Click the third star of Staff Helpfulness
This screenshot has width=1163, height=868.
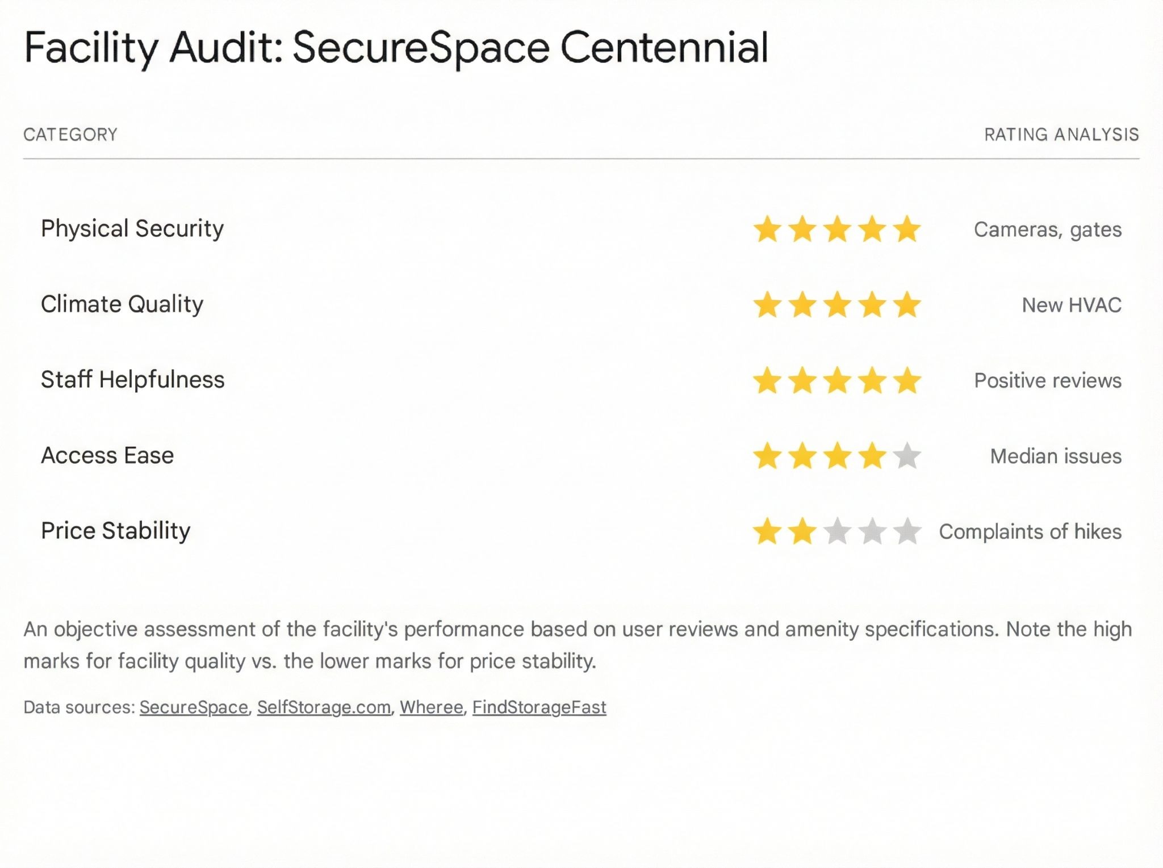coord(837,380)
